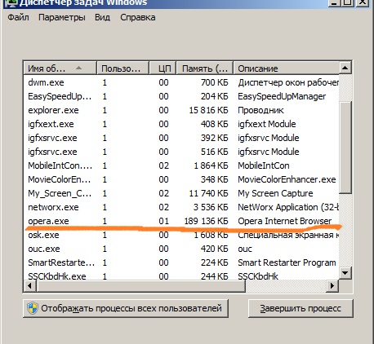Select igfxsrvc.exe with 516 КБ memory
The image size is (374, 344).
tap(181, 152)
